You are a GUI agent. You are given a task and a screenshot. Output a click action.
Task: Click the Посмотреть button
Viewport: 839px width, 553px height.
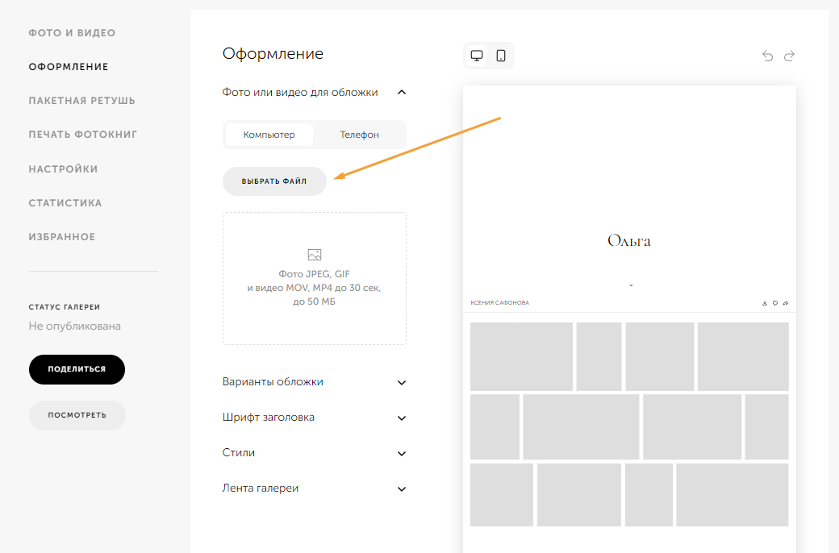77,415
